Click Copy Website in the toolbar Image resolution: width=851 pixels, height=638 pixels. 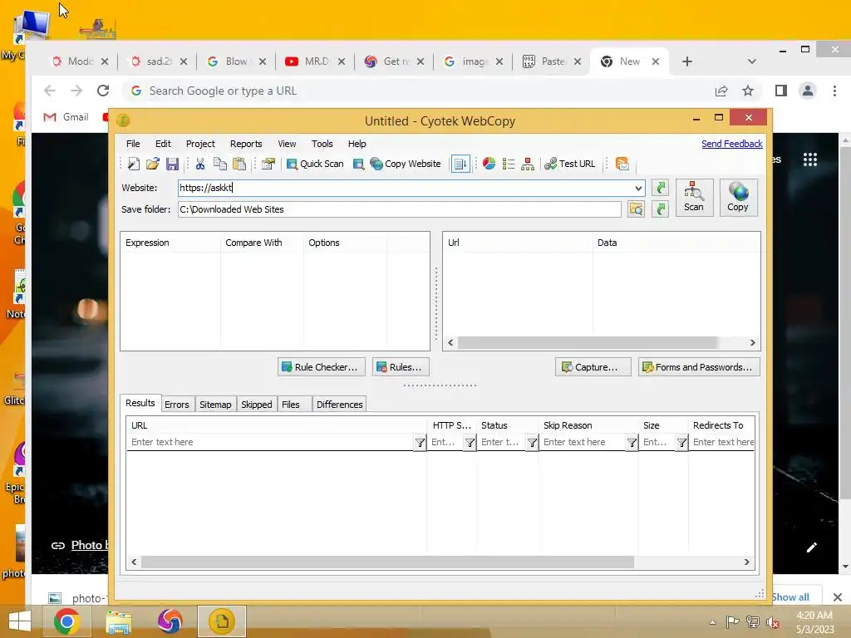coord(406,164)
